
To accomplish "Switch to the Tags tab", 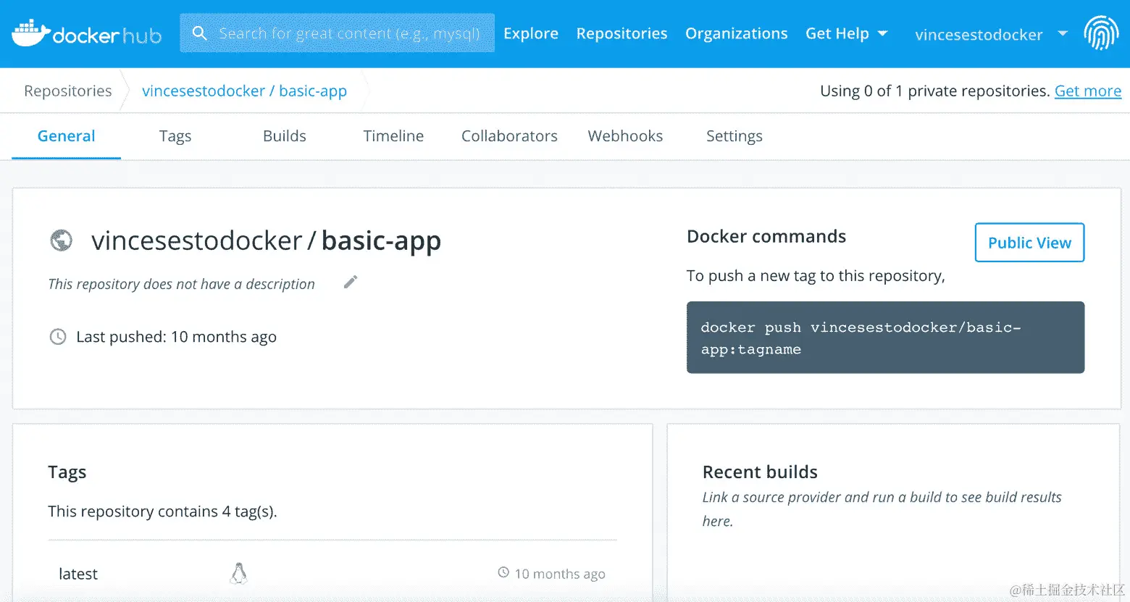I will click(x=175, y=135).
